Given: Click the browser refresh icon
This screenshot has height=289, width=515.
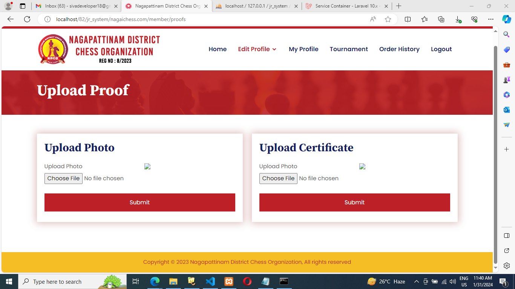Looking at the screenshot, I should [x=27, y=19].
